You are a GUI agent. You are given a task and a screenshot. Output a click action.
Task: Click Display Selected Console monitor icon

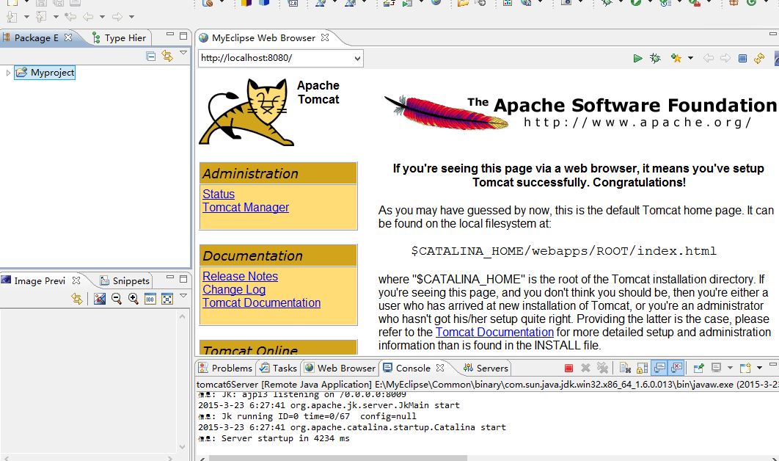click(716, 368)
